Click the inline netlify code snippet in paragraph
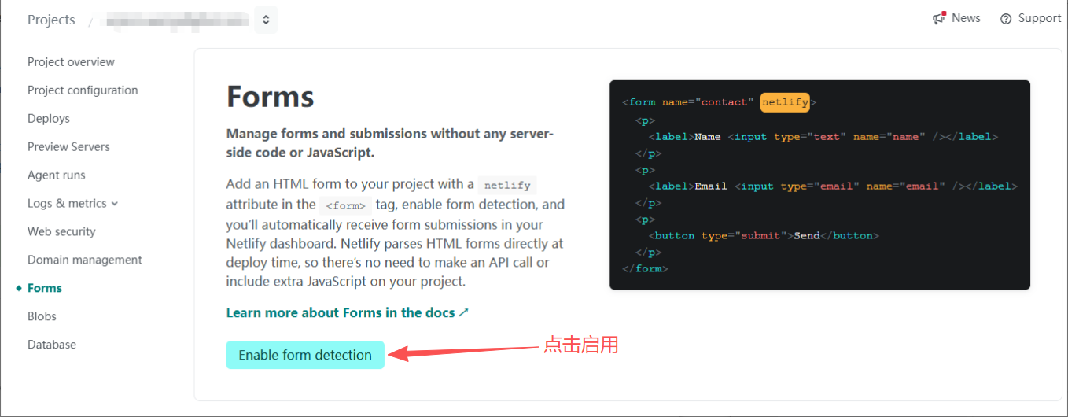1068x417 pixels. point(507,186)
